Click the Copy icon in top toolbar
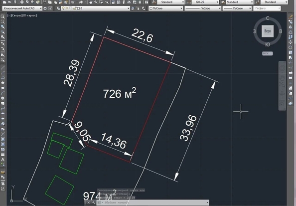Image resolution: width=296 pixels, height=206 pixels. 50,2
